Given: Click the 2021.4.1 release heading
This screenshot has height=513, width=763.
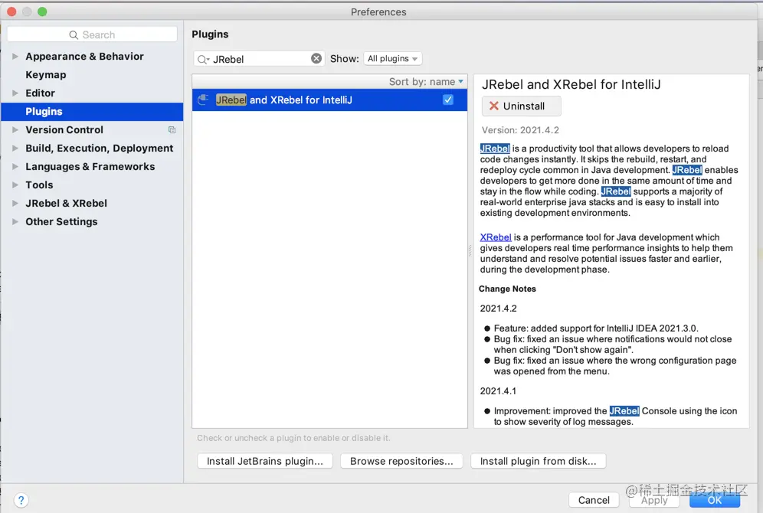Looking at the screenshot, I should (498, 391).
